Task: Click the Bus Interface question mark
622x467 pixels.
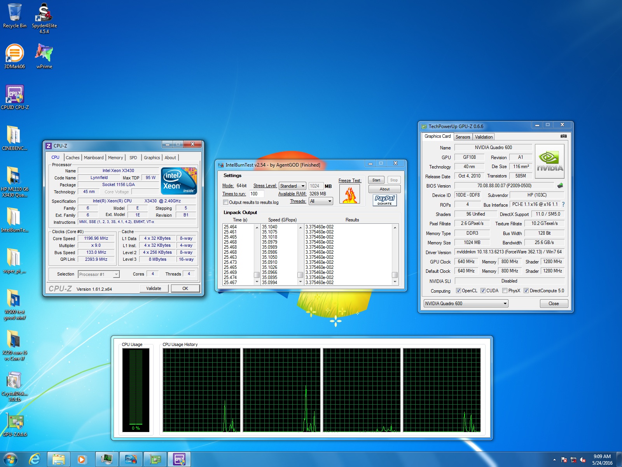Action: 563,204
